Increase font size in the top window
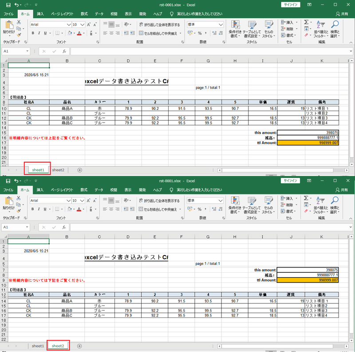355x352 pixels. tap(89, 24)
